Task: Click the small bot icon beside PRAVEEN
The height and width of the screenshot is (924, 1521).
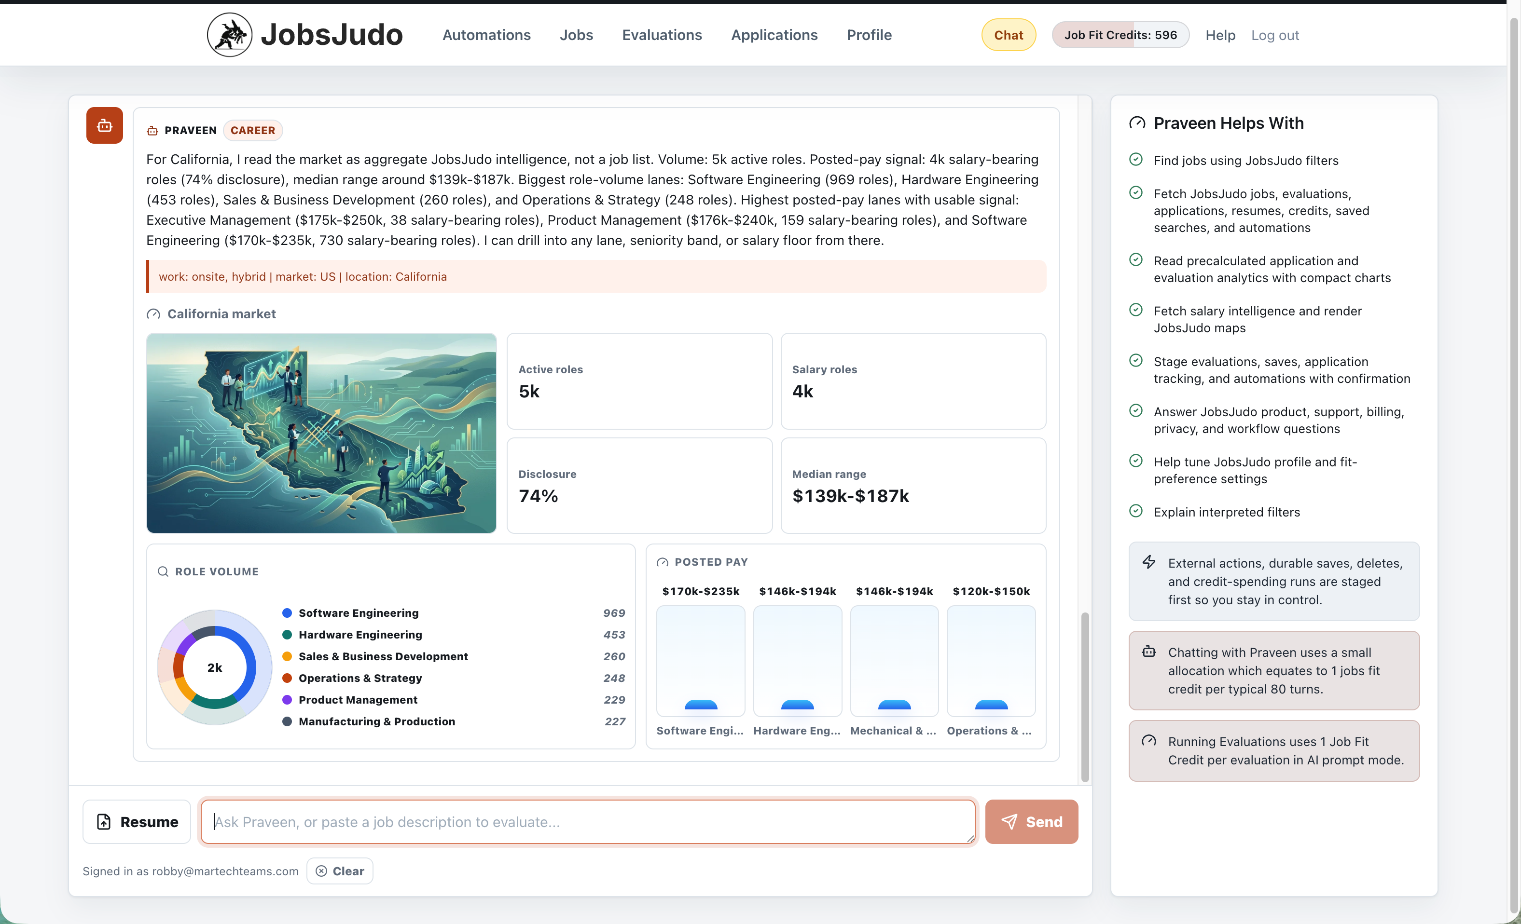Action: (152, 130)
